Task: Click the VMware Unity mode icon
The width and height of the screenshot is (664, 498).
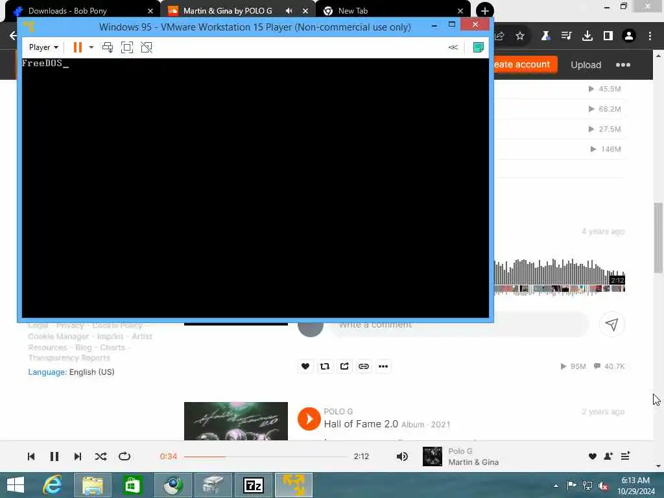Action: 146,47
